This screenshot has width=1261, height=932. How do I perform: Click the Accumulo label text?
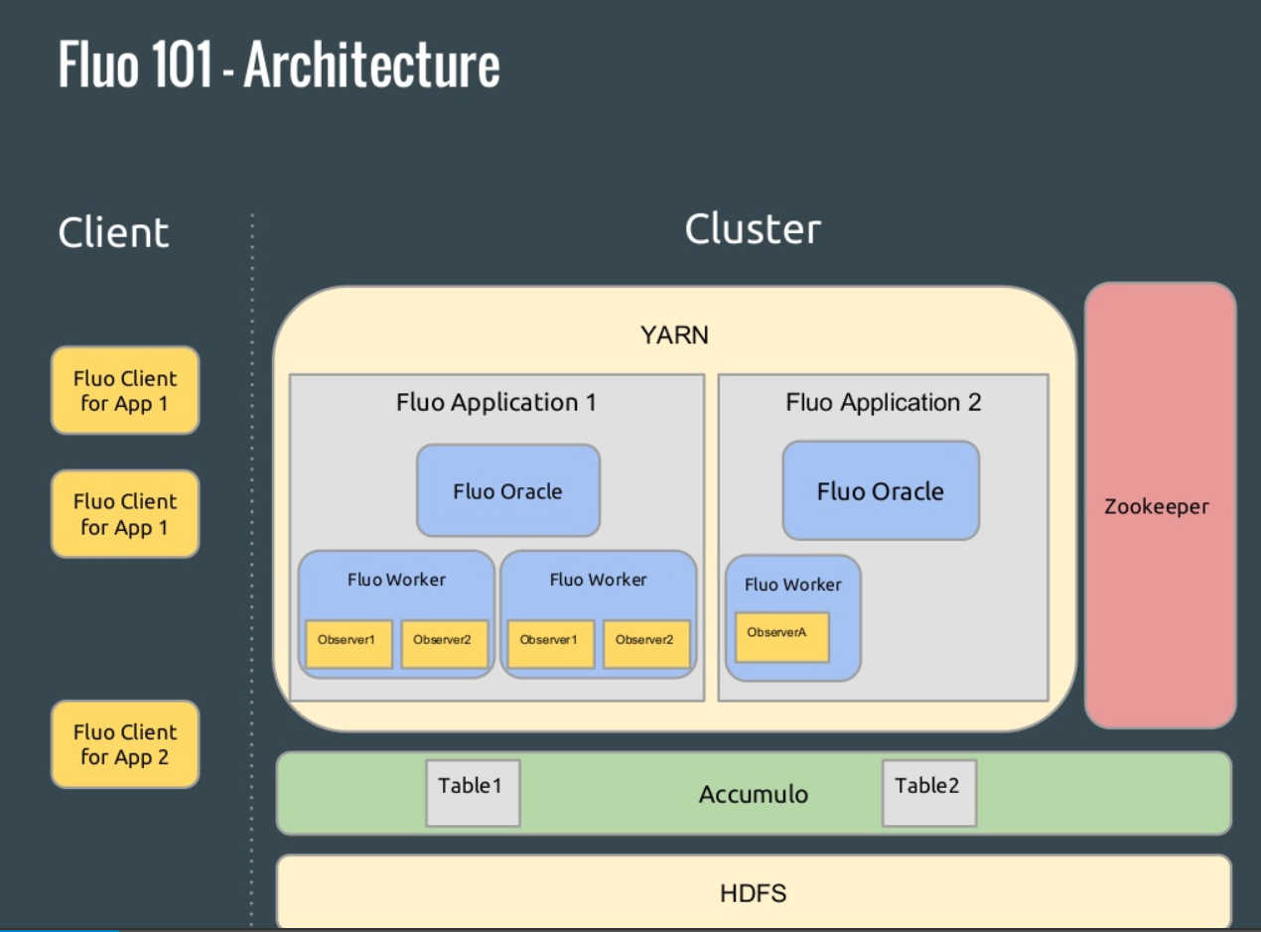753,794
